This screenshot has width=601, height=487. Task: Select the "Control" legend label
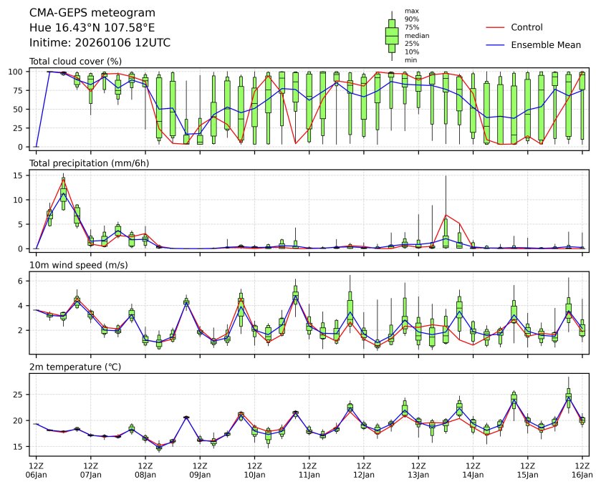pyautogui.click(x=527, y=27)
